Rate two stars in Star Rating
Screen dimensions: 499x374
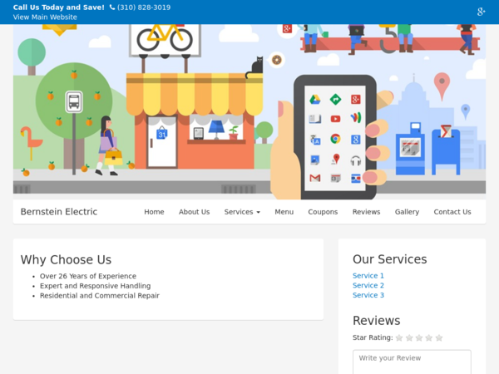409,337
